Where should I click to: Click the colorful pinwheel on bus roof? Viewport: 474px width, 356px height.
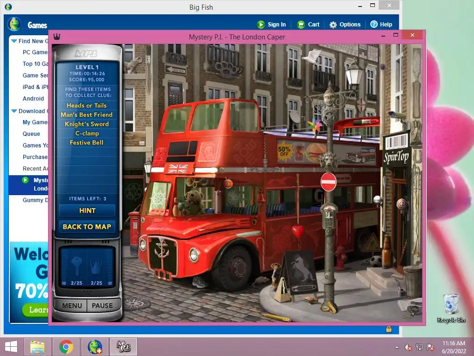[x=315, y=126]
